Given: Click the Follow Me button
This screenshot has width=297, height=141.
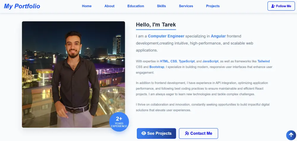Looking at the screenshot, I should coord(281,6).
